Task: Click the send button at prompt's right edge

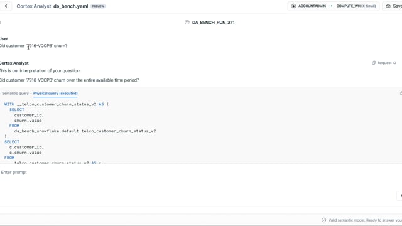Action: 400,195
